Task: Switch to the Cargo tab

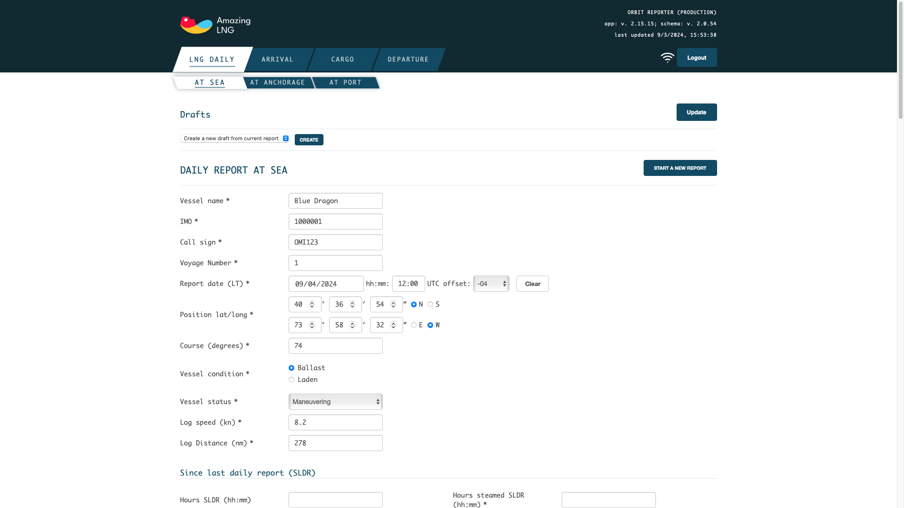Action: [x=342, y=59]
